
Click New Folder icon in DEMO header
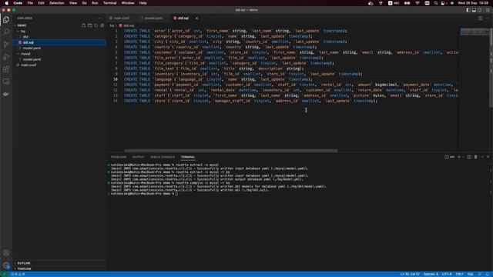coord(90,25)
